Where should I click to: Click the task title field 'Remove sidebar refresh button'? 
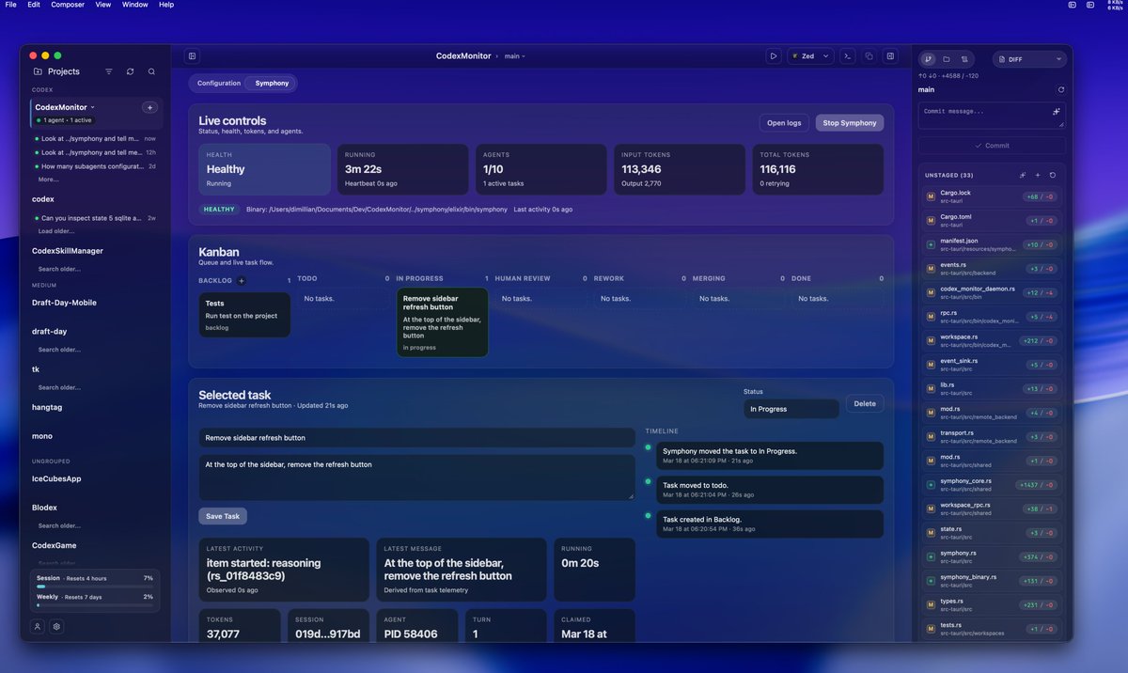click(x=416, y=438)
